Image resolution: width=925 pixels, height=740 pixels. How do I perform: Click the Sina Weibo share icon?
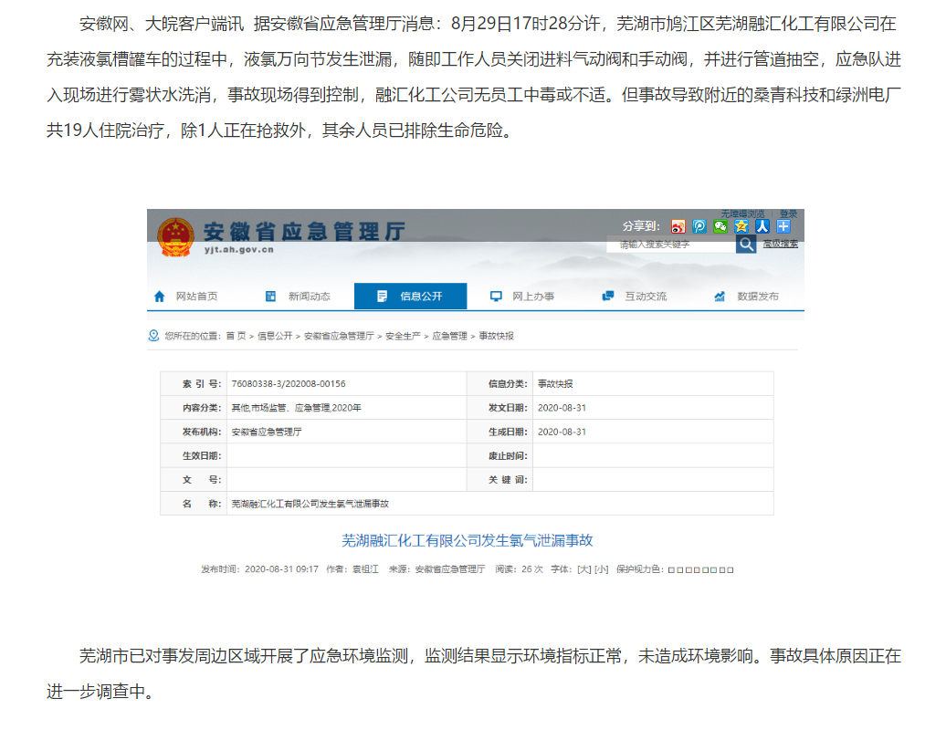(678, 226)
